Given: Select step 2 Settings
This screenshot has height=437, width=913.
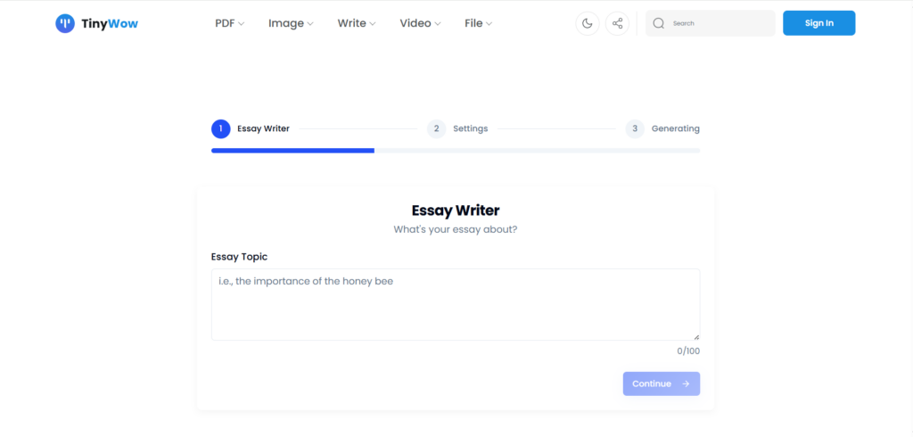Looking at the screenshot, I should click(x=457, y=128).
